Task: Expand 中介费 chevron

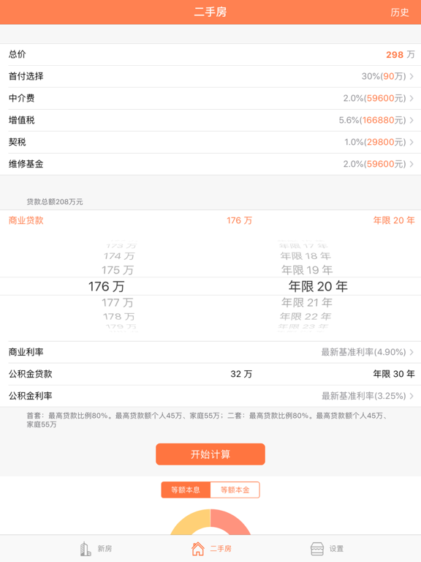Action: (411, 98)
